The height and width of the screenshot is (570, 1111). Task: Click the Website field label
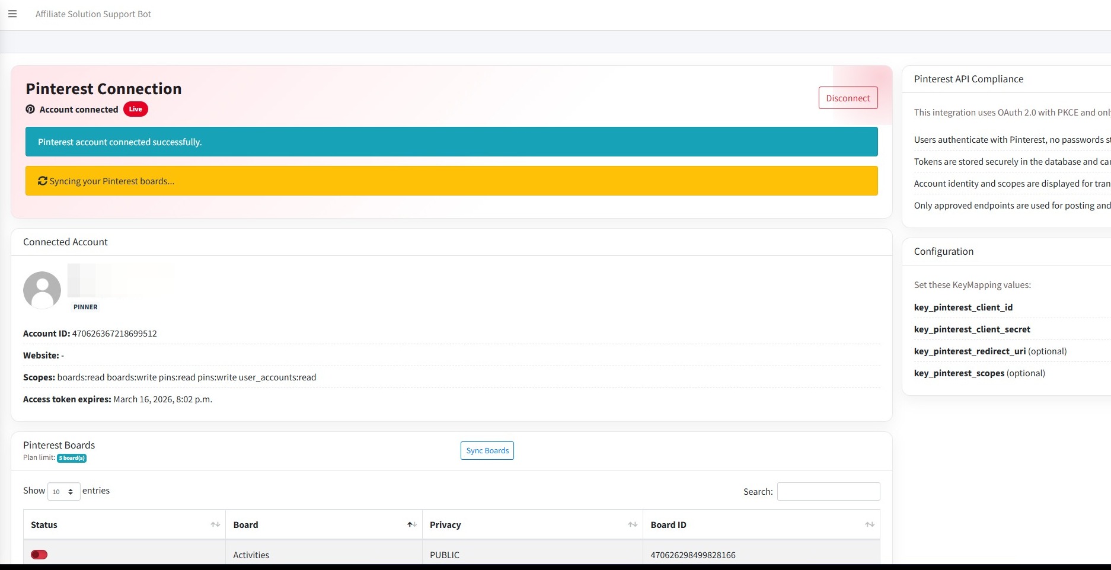click(41, 356)
